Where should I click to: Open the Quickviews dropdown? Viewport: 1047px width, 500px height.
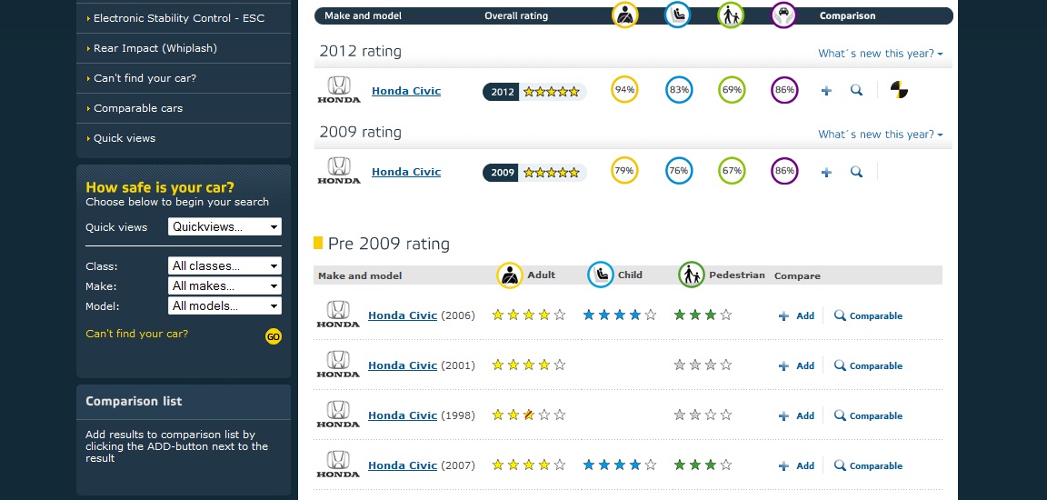coord(225,226)
